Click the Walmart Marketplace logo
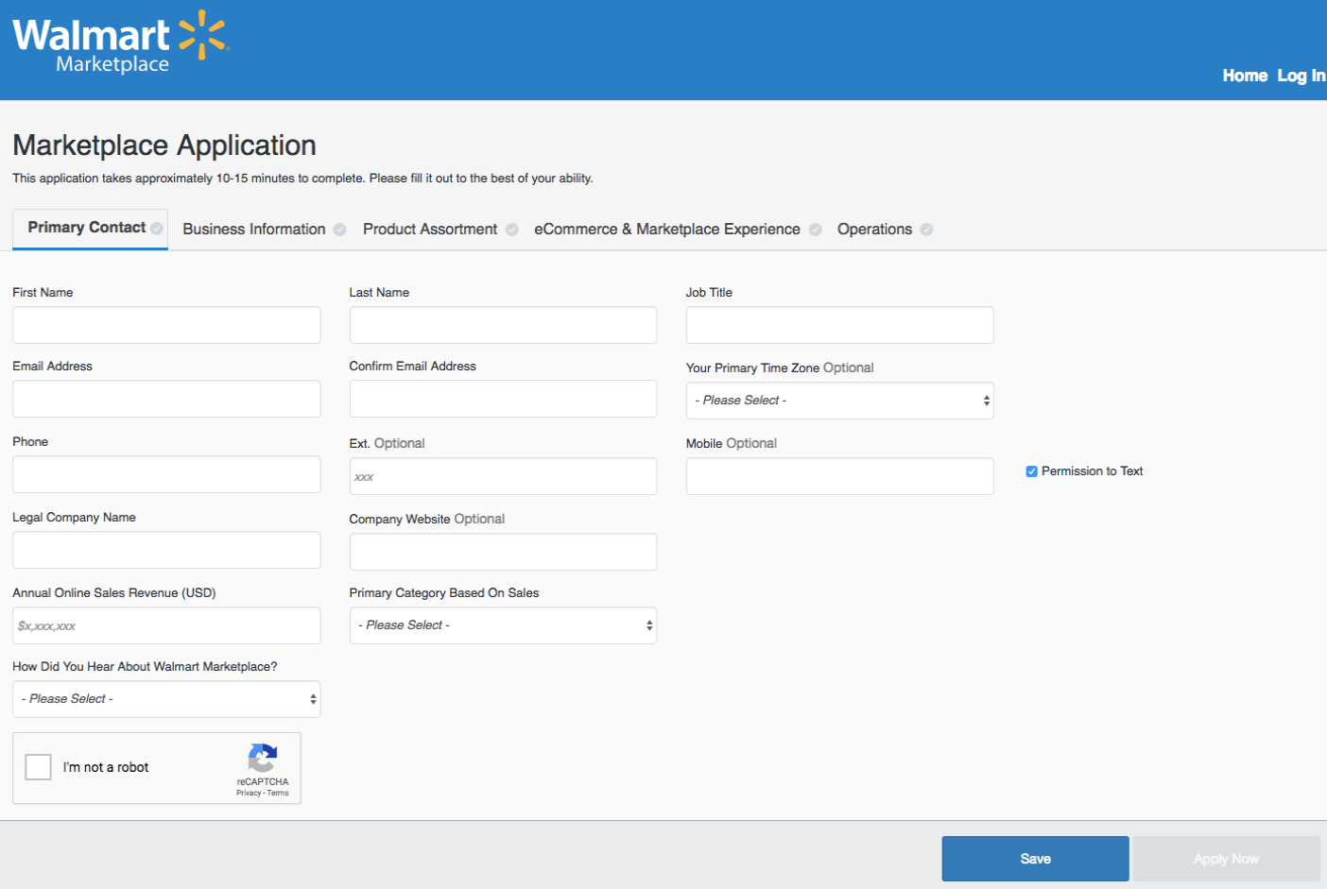The height and width of the screenshot is (889, 1327). click(120, 43)
